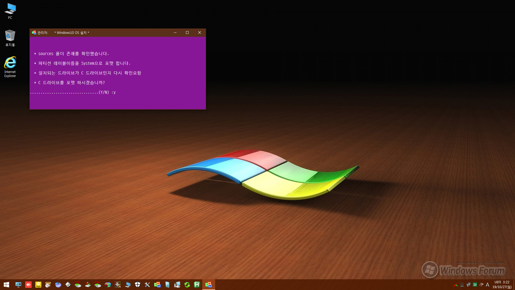Minimize the Windows10 OS 설치 window
The height and width of the screenshot is (290, 515).
tap(175, 32)
